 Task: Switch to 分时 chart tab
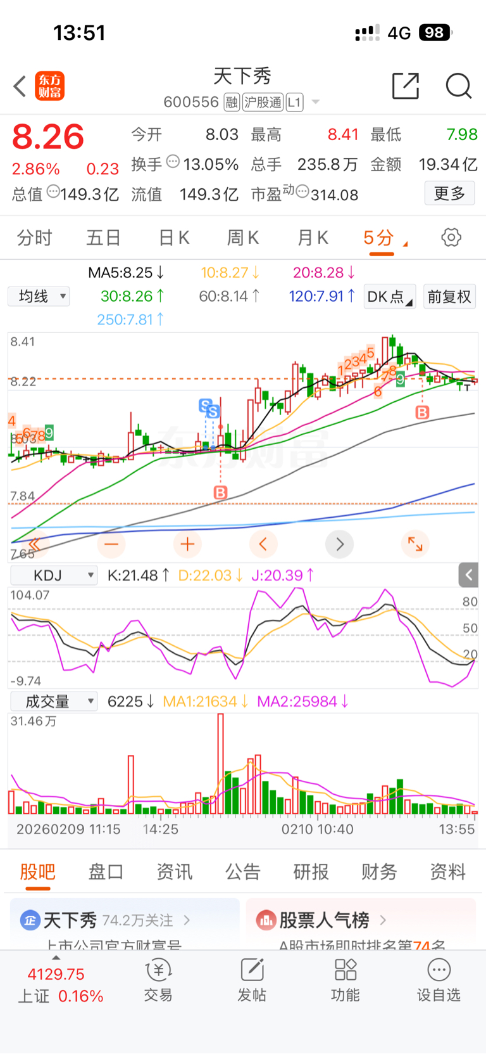pyautogui.click(x=34, y=238)
